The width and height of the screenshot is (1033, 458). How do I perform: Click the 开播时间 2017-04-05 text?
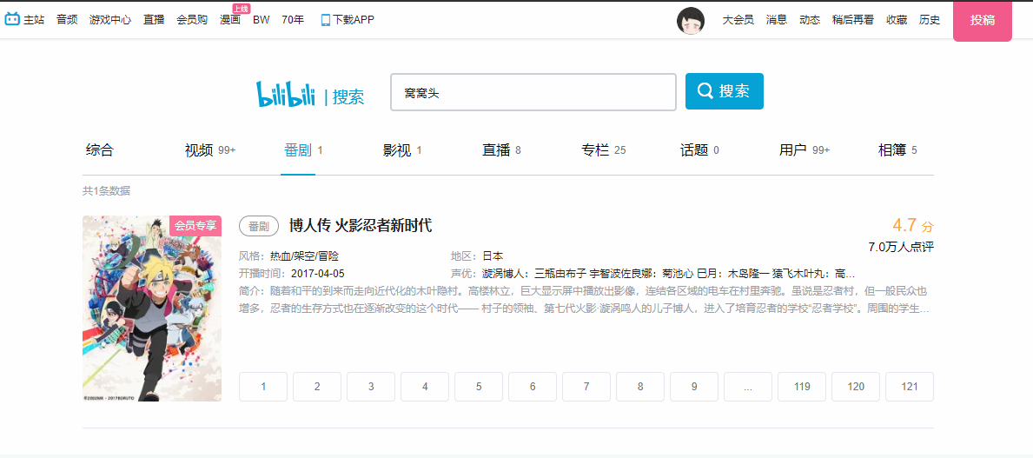pos(293,274)
